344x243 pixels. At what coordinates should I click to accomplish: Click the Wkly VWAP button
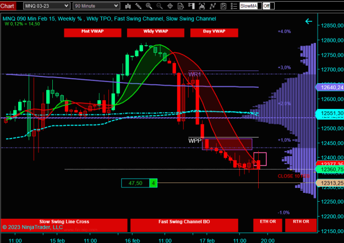[x=156, y=33]
